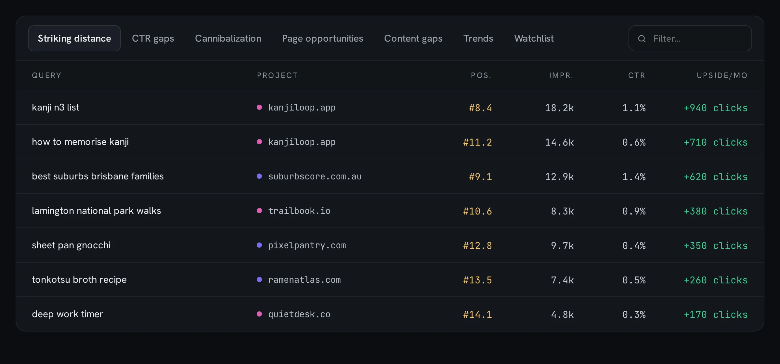
Task: Click CTR value '0.9%'
Action: point(634,211)
